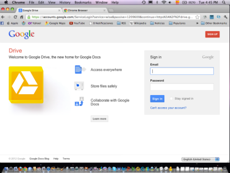
Task: Open the Time Machine menu bar icon
Action: tap(144, 2)
